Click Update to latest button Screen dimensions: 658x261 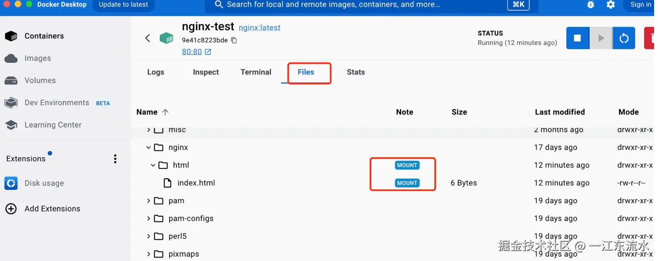click(123, 5)
